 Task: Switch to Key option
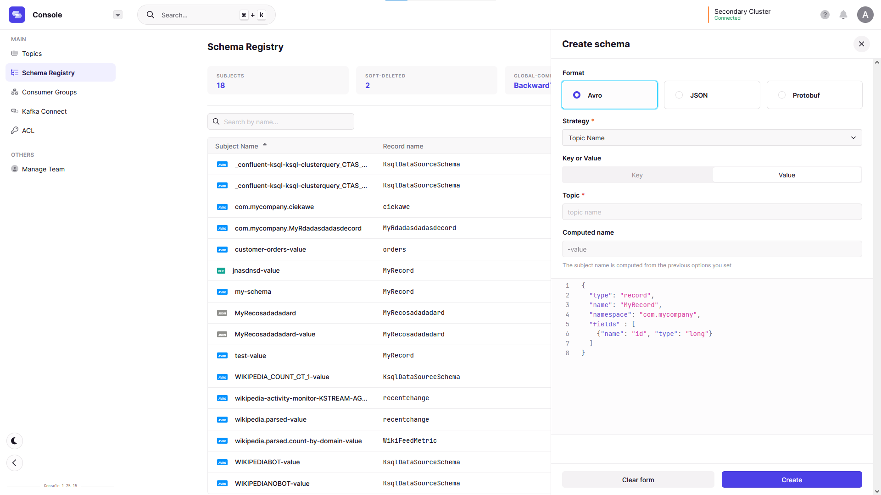point(637,175)
